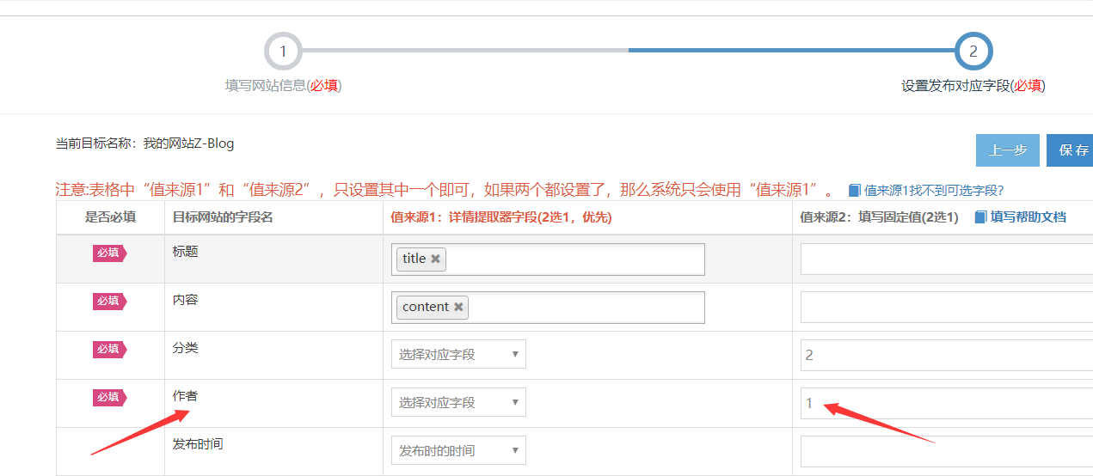Click 必填 badge in 分类 row
This screenshot has height=476, width=1093.
point(110,349)
